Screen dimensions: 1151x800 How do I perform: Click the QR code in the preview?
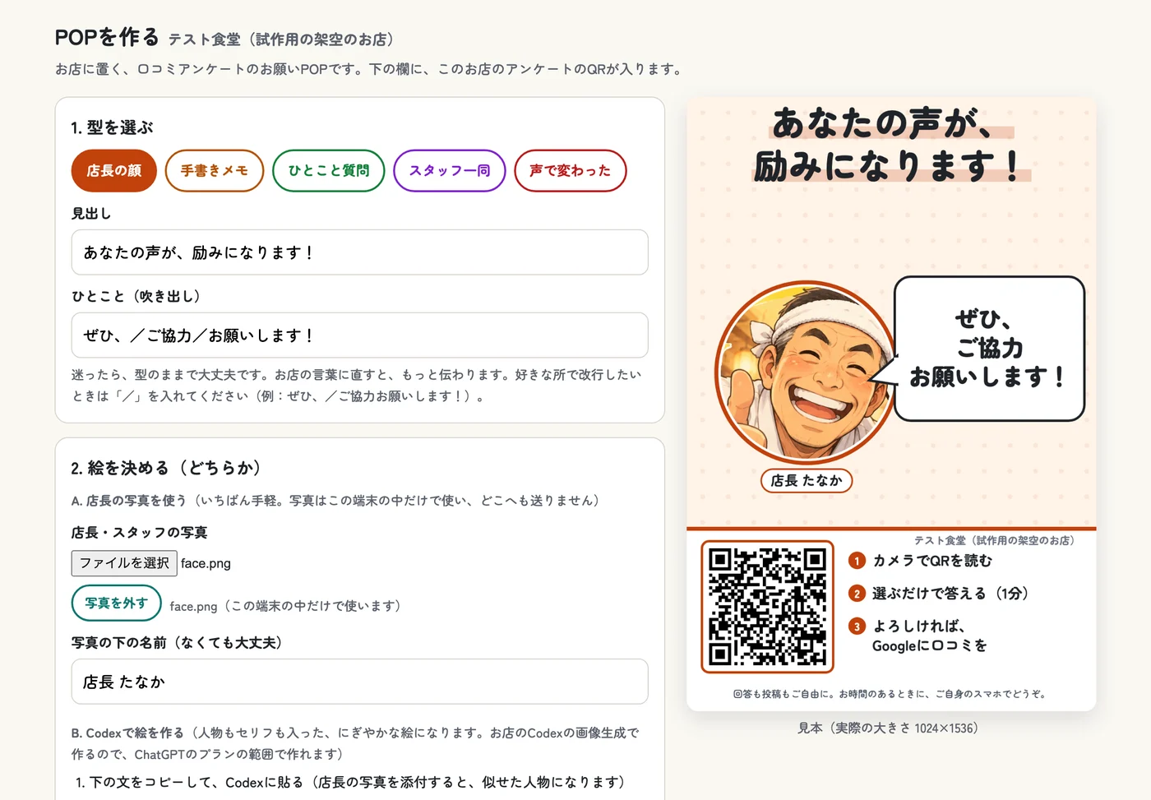point(767,607)
